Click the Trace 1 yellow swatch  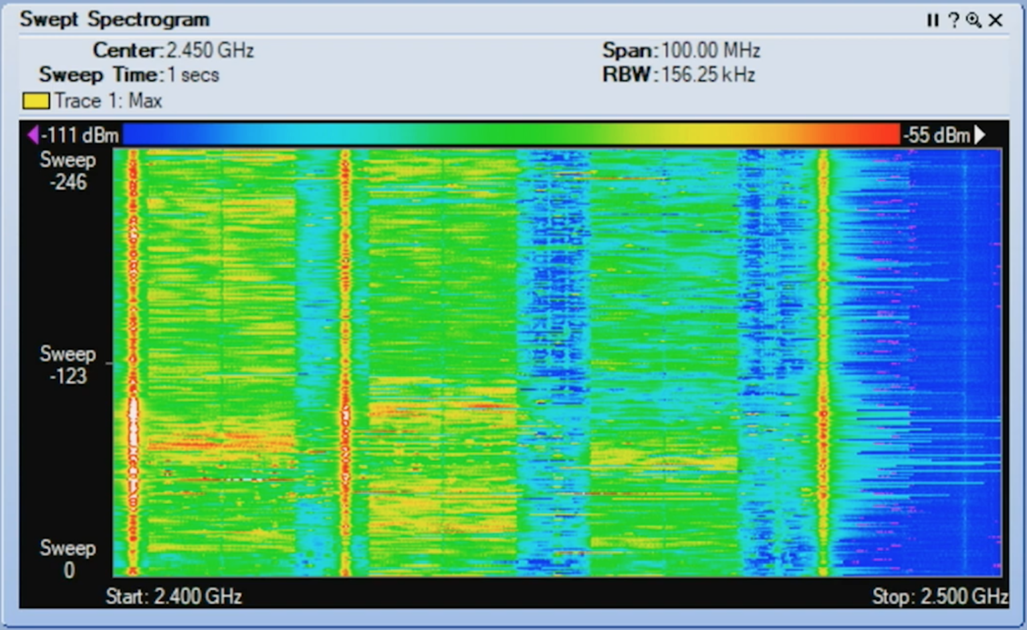(35, 100)
